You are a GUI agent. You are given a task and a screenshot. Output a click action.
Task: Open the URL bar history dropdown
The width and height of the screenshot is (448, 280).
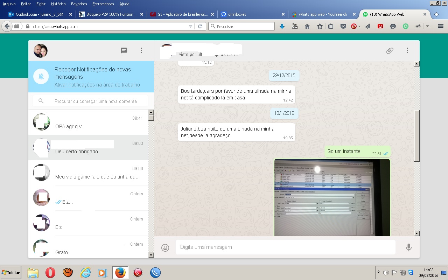click(190, 26)
